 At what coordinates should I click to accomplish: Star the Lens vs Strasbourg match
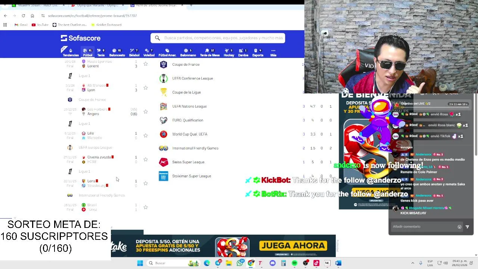(x=146, y=183)
